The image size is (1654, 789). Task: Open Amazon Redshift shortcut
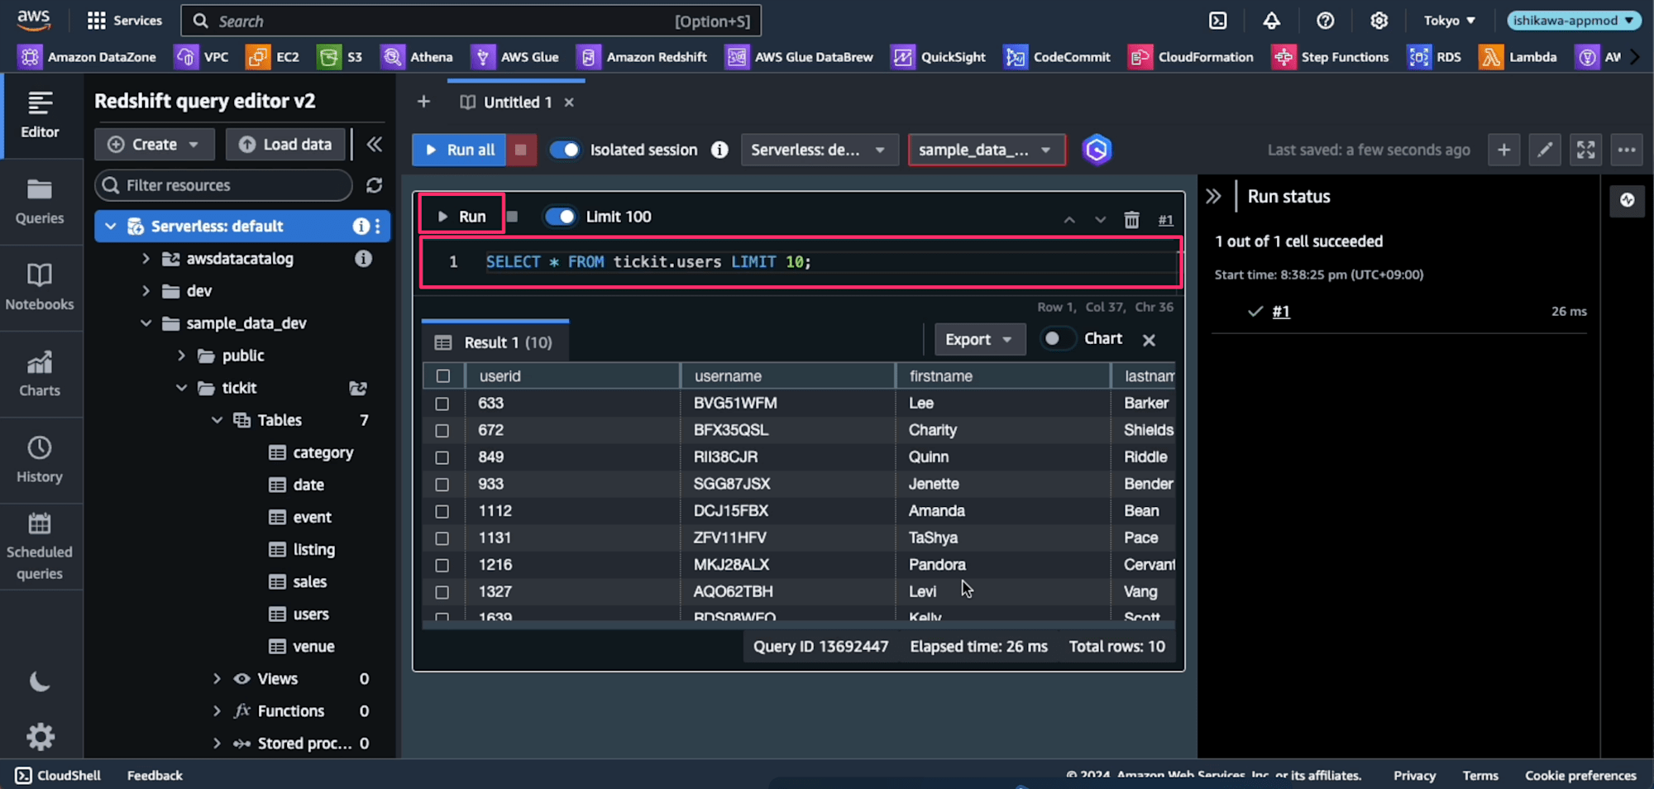643,57
